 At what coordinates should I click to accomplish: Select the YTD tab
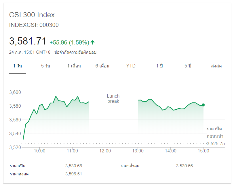[x=131, y=66]
